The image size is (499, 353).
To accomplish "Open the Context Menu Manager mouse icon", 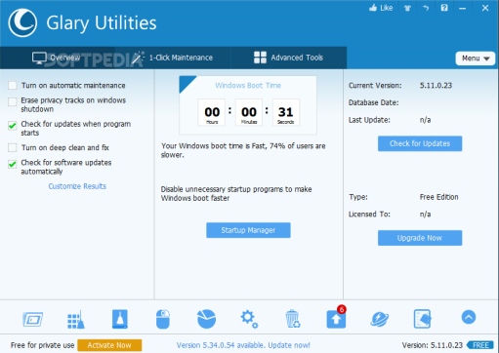I will point(163,319).
